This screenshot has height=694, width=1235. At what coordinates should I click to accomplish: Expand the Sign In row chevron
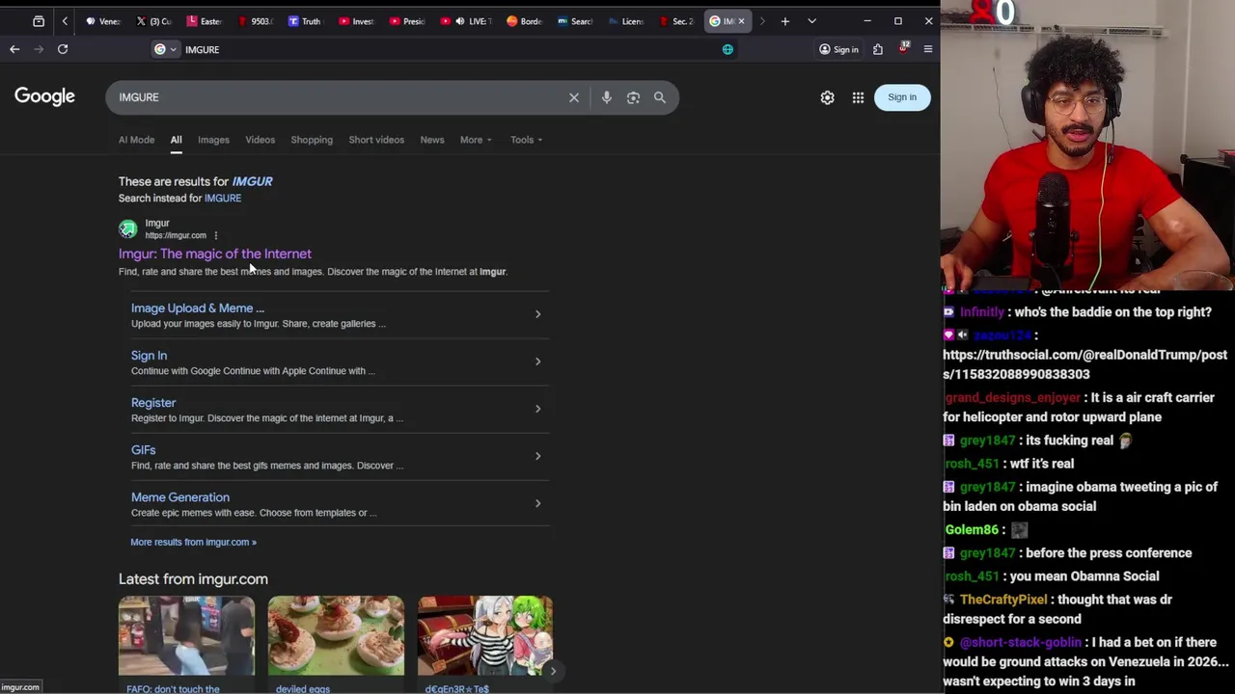click(x=537, y=361)
